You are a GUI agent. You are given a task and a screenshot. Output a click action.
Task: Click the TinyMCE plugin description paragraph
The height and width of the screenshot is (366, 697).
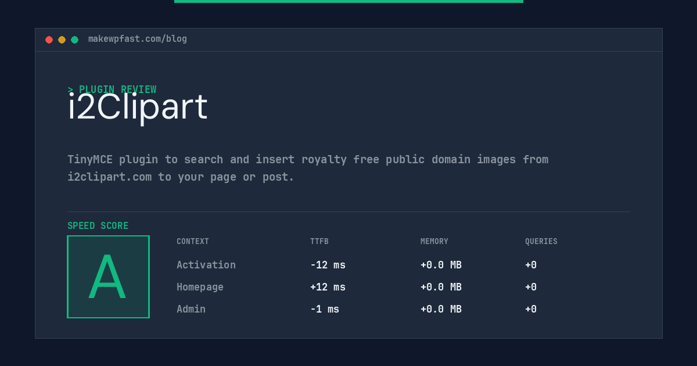point(308,168)
